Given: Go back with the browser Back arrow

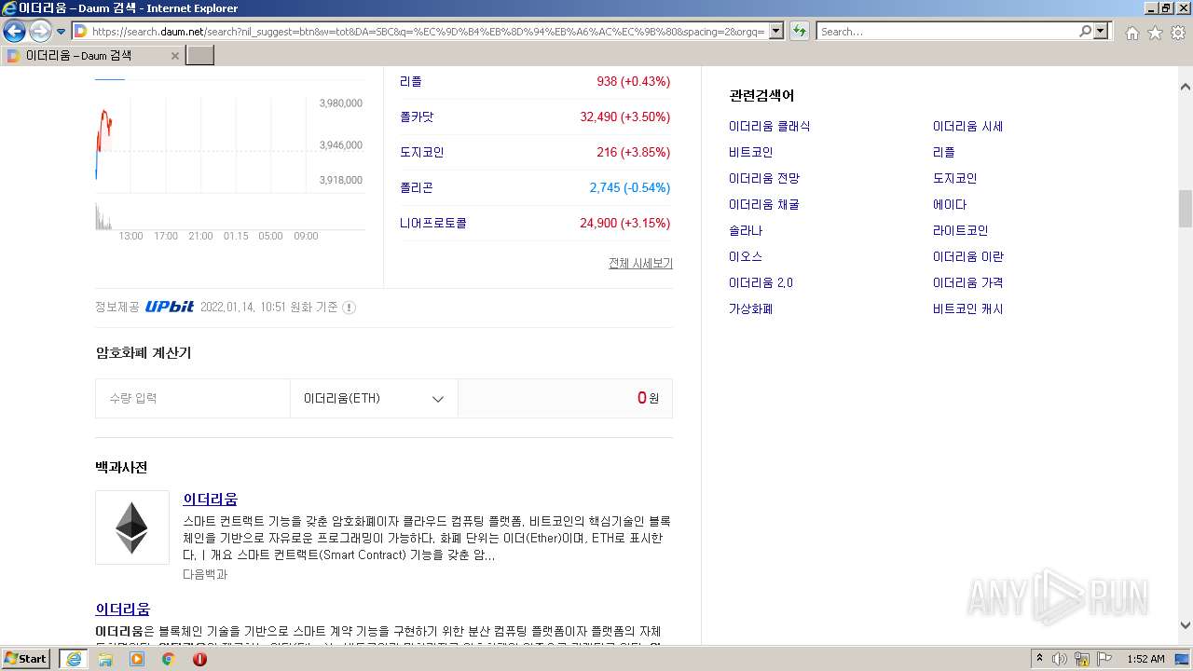Looking at the screenshot, I should click(x=14, y=32).
